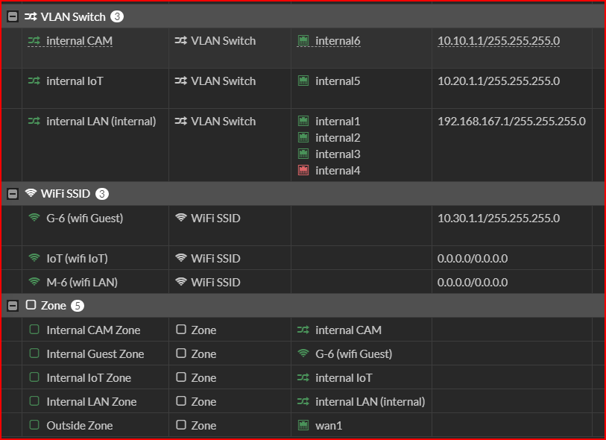The image size is (606, 440).
Task: Click the internal CAM VLAN switch icon
Action: (x=34, y=41)
